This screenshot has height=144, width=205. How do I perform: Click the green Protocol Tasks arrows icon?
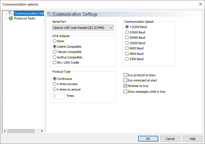tap(11, 18)
